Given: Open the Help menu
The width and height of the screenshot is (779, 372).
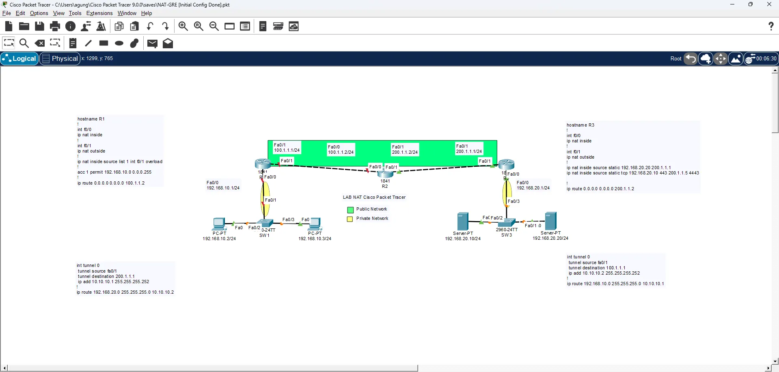Looking at the screenshot, I should (x=147, y=13).
